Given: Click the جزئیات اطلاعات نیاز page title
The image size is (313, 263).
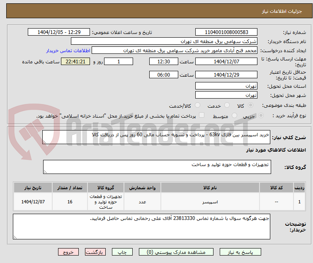Looking at the screenshot, I should point(282,11).
